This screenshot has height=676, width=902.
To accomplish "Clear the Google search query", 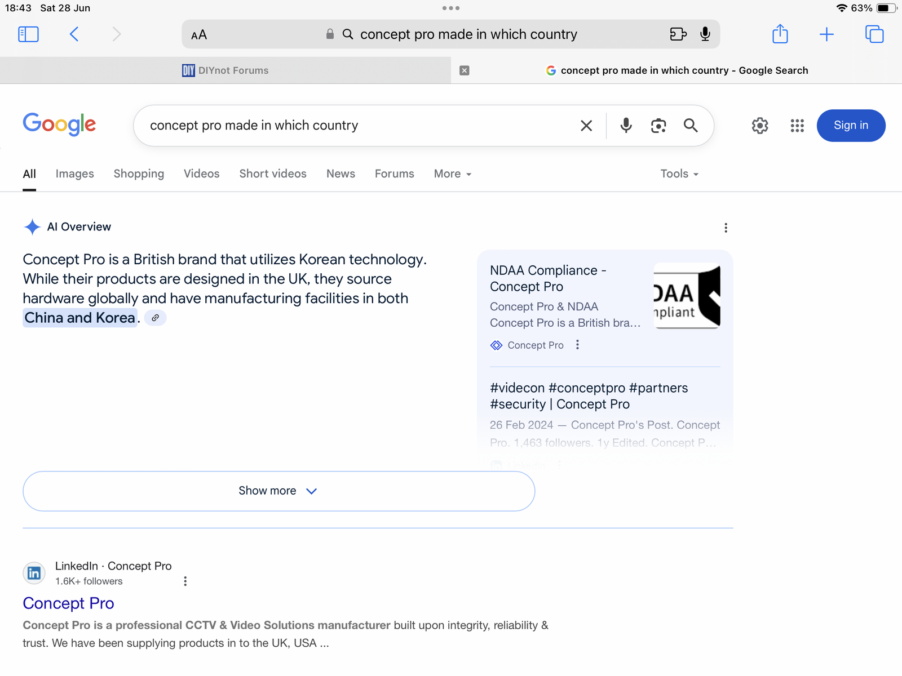I will pyautogui.click(x=586, y=126).
